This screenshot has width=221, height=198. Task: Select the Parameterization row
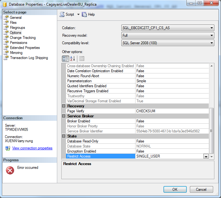point(137,81)
